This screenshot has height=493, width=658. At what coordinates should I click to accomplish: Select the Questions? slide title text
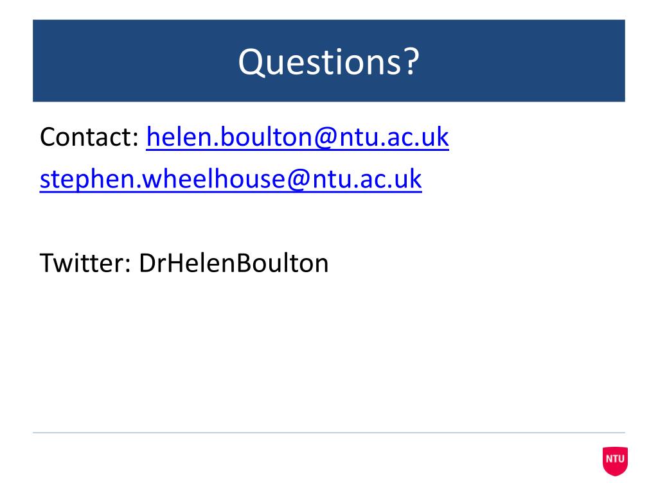click(328, 62)
